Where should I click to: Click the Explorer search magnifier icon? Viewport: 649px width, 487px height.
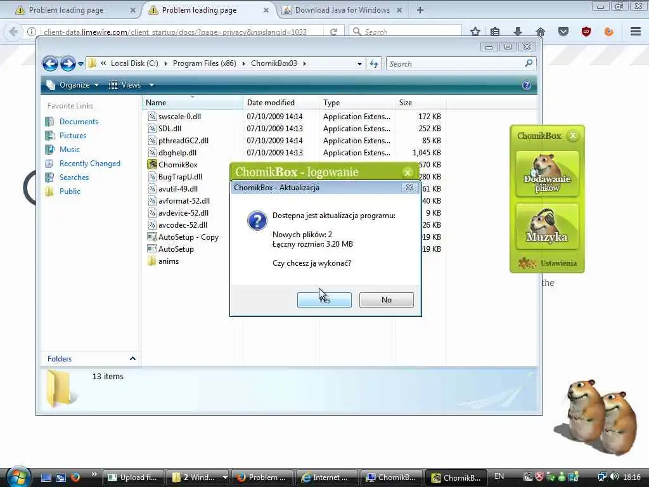pyautogui.click(x=529, y=63)
